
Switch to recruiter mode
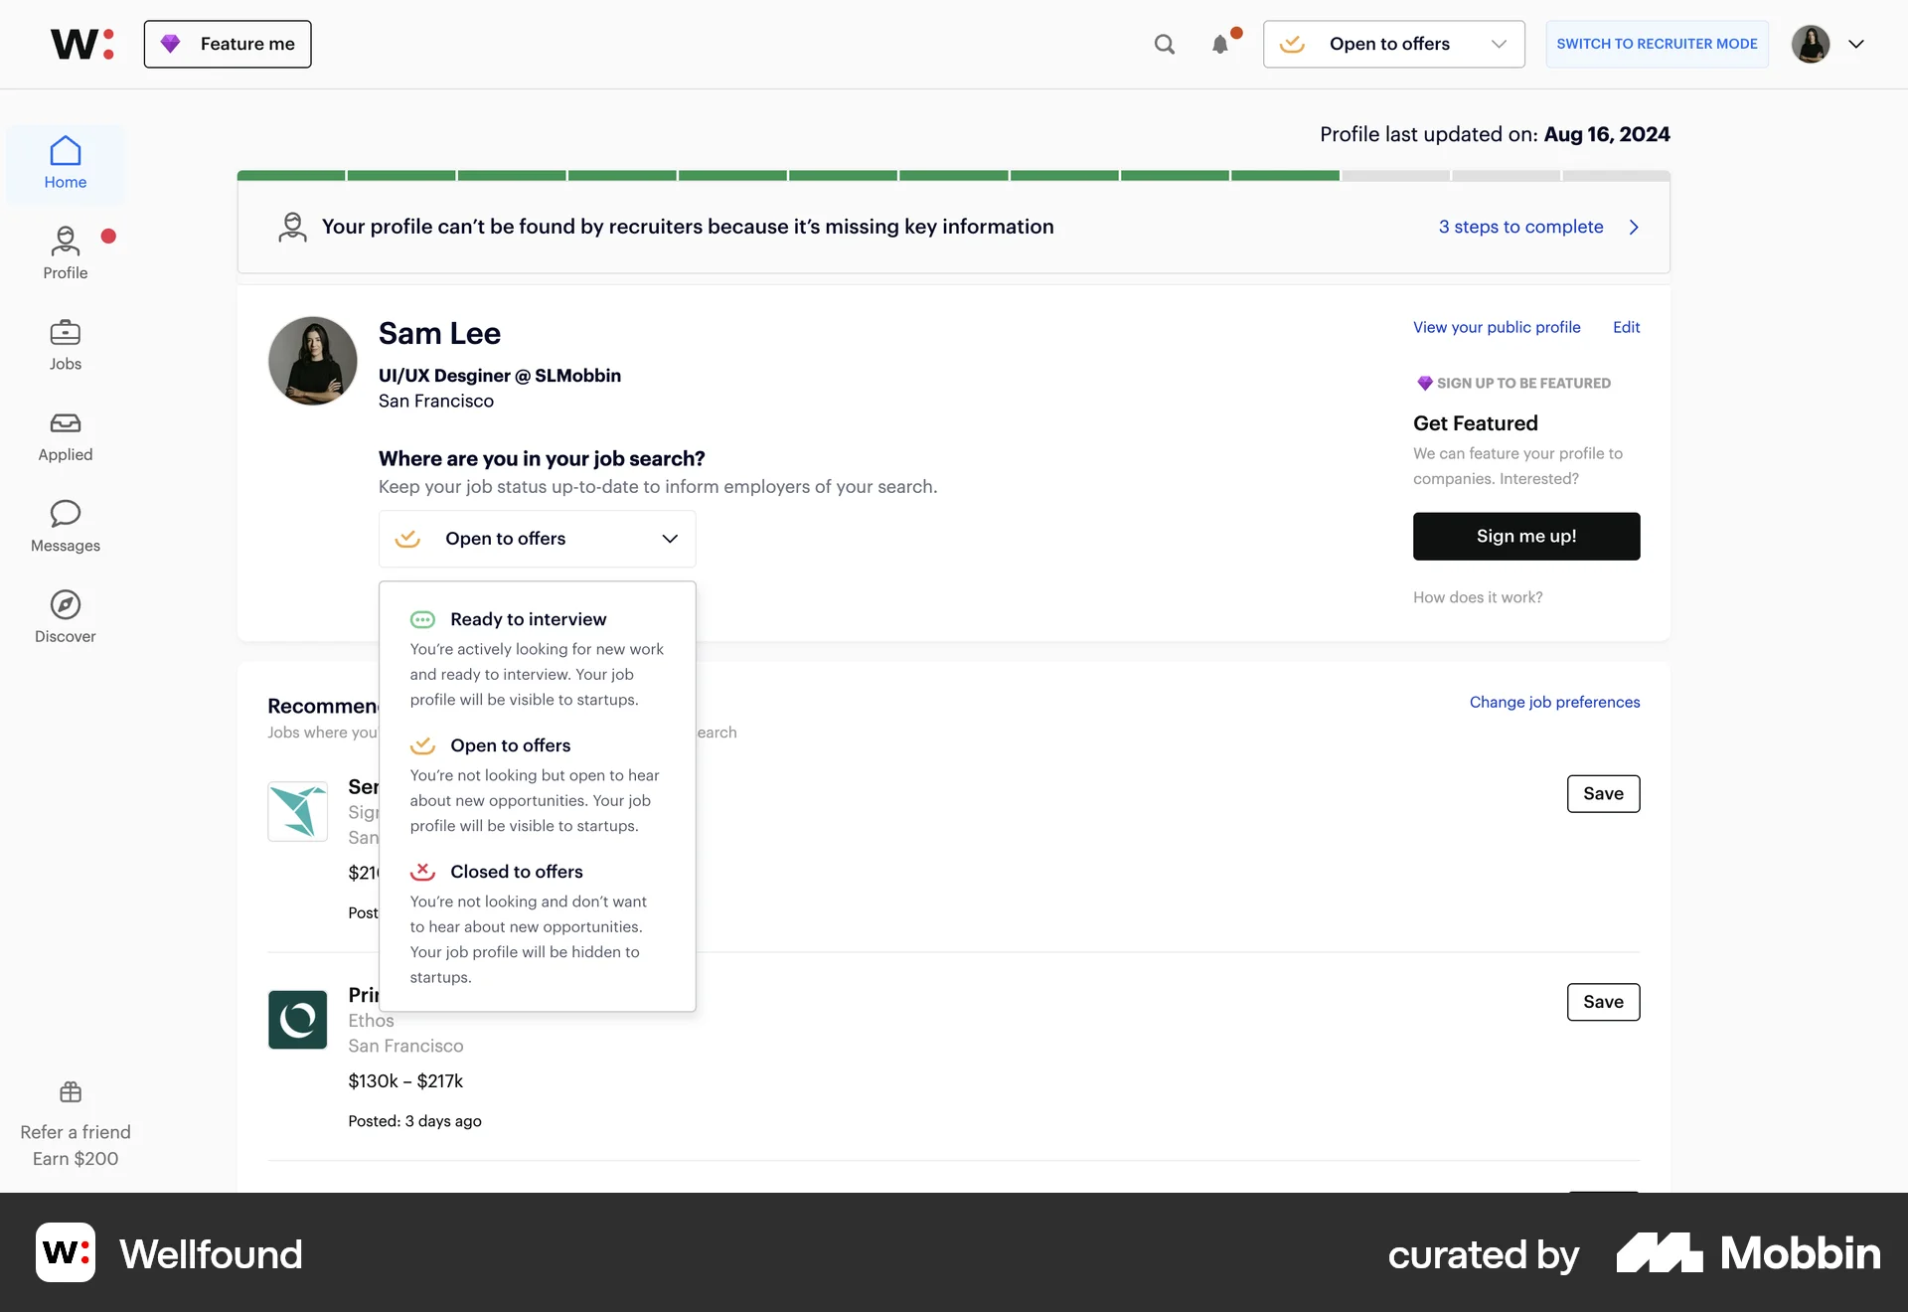pyautogui.click(x=1657, y=44)
